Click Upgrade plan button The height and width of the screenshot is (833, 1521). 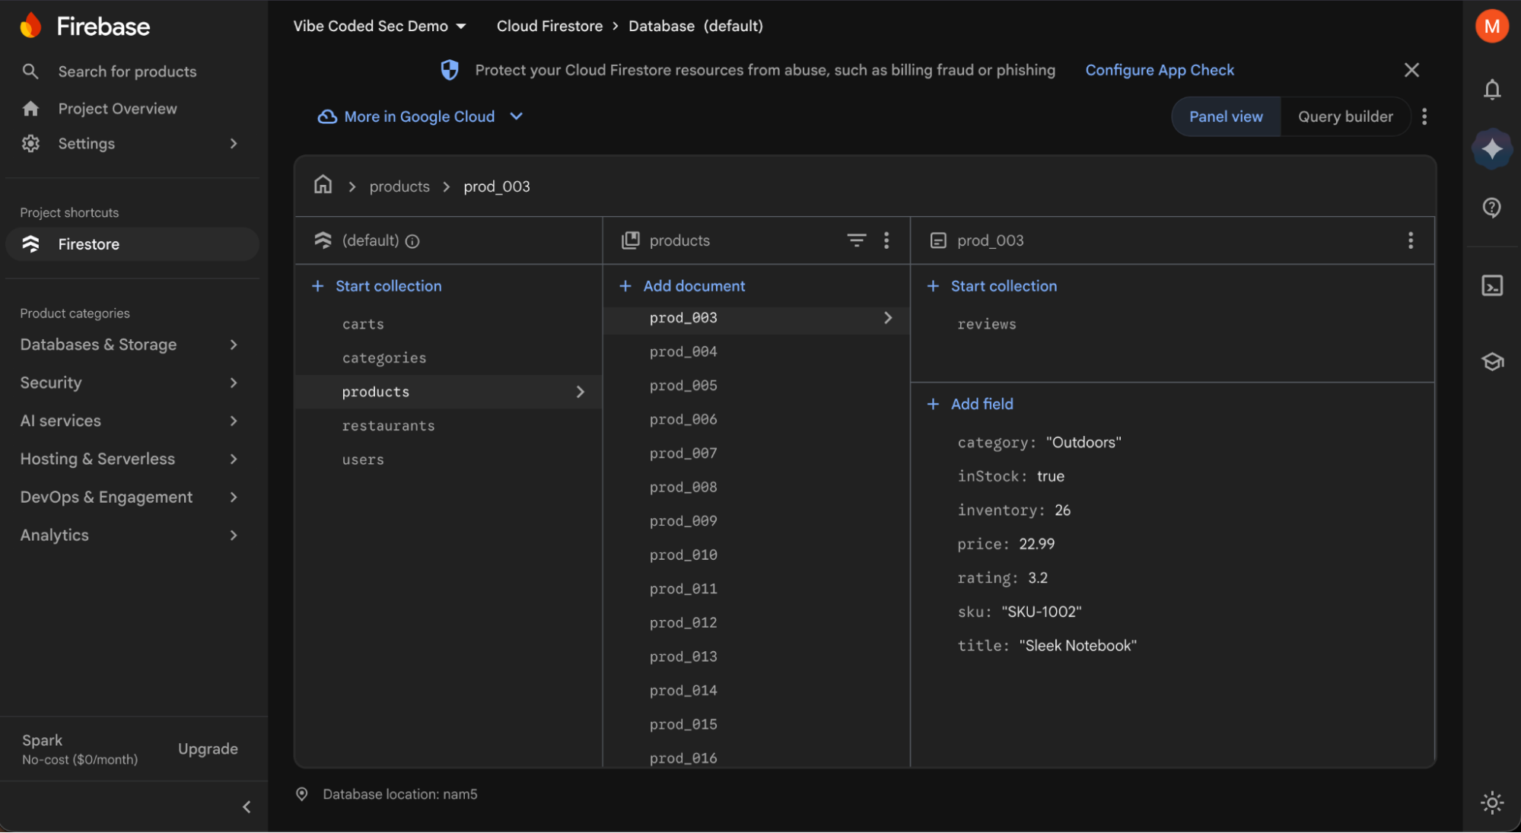(x=208, y=749)
